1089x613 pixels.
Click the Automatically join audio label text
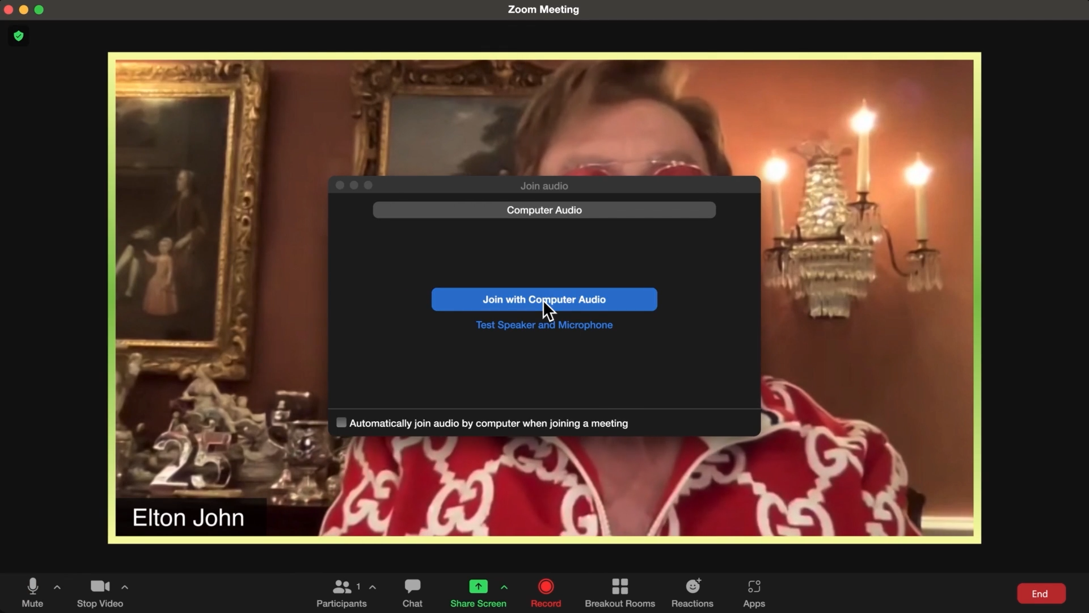click(488, 423)
